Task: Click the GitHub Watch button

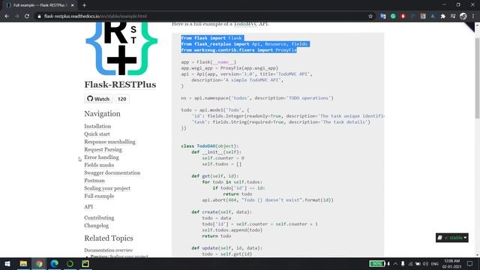Action: 98,99
